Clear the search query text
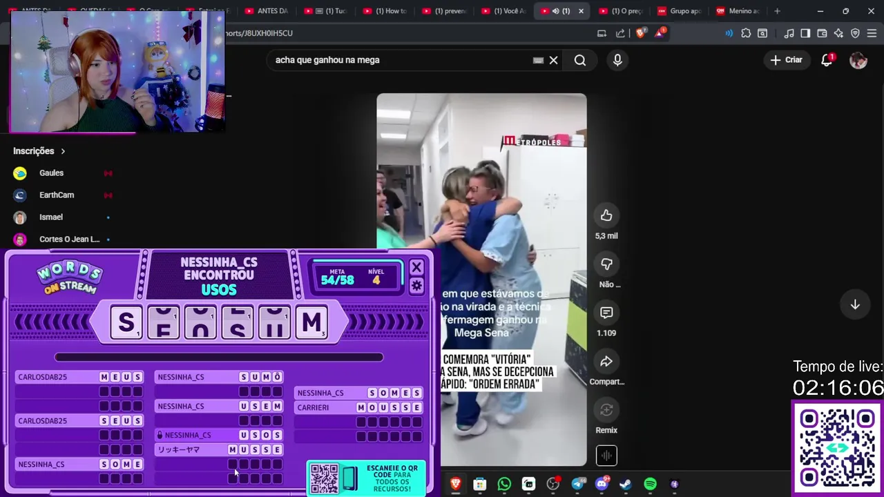The height and width of the screenshot is (497, 884). coord(553,60)
